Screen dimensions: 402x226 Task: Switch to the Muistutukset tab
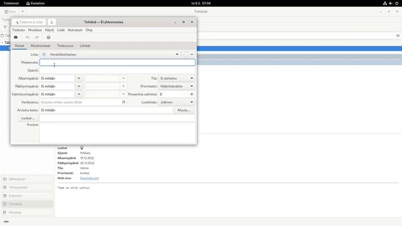(x=40, y=46)
